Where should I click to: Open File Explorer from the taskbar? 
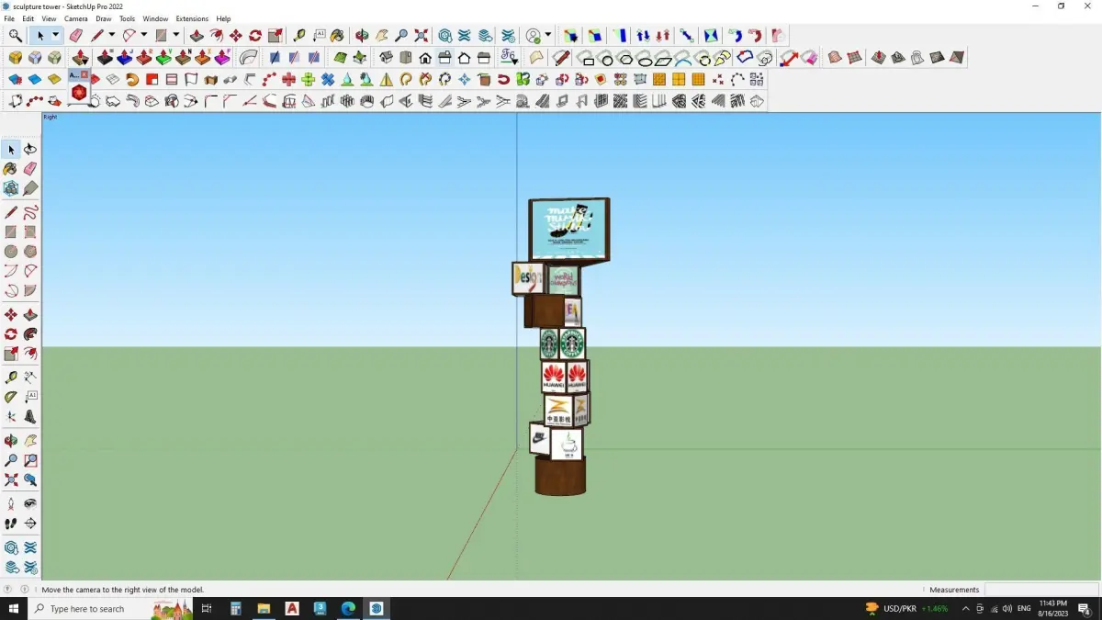click(264, 609)
